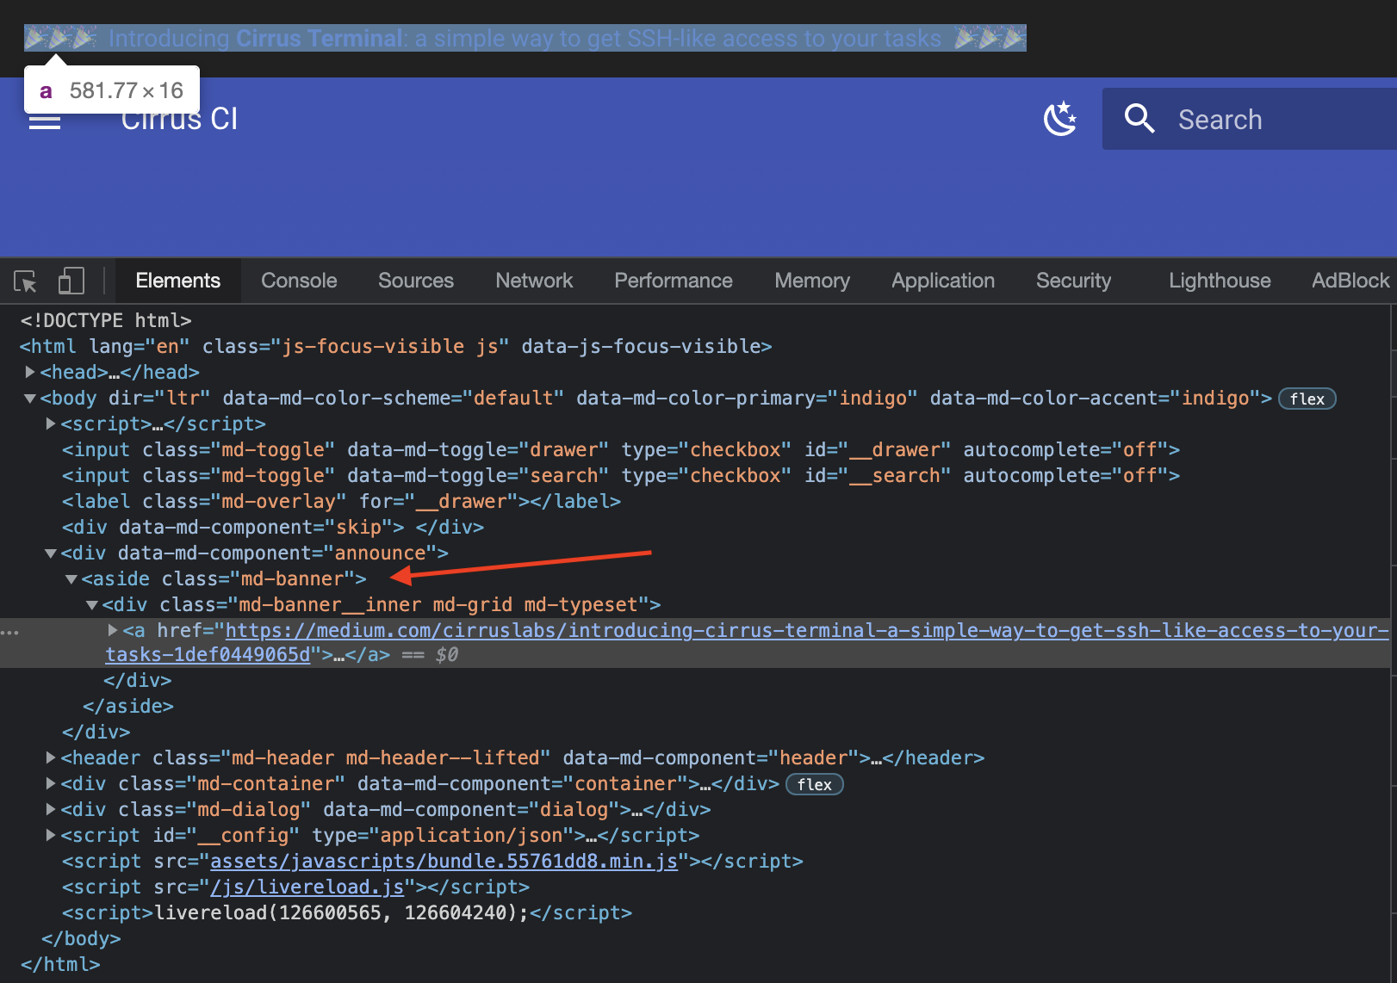Expand the head element in the DOM tree

coord(30,372)
